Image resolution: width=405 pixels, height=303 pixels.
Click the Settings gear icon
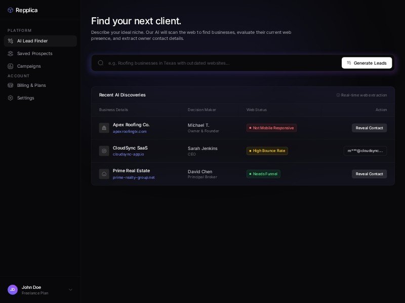pos(11,98)
